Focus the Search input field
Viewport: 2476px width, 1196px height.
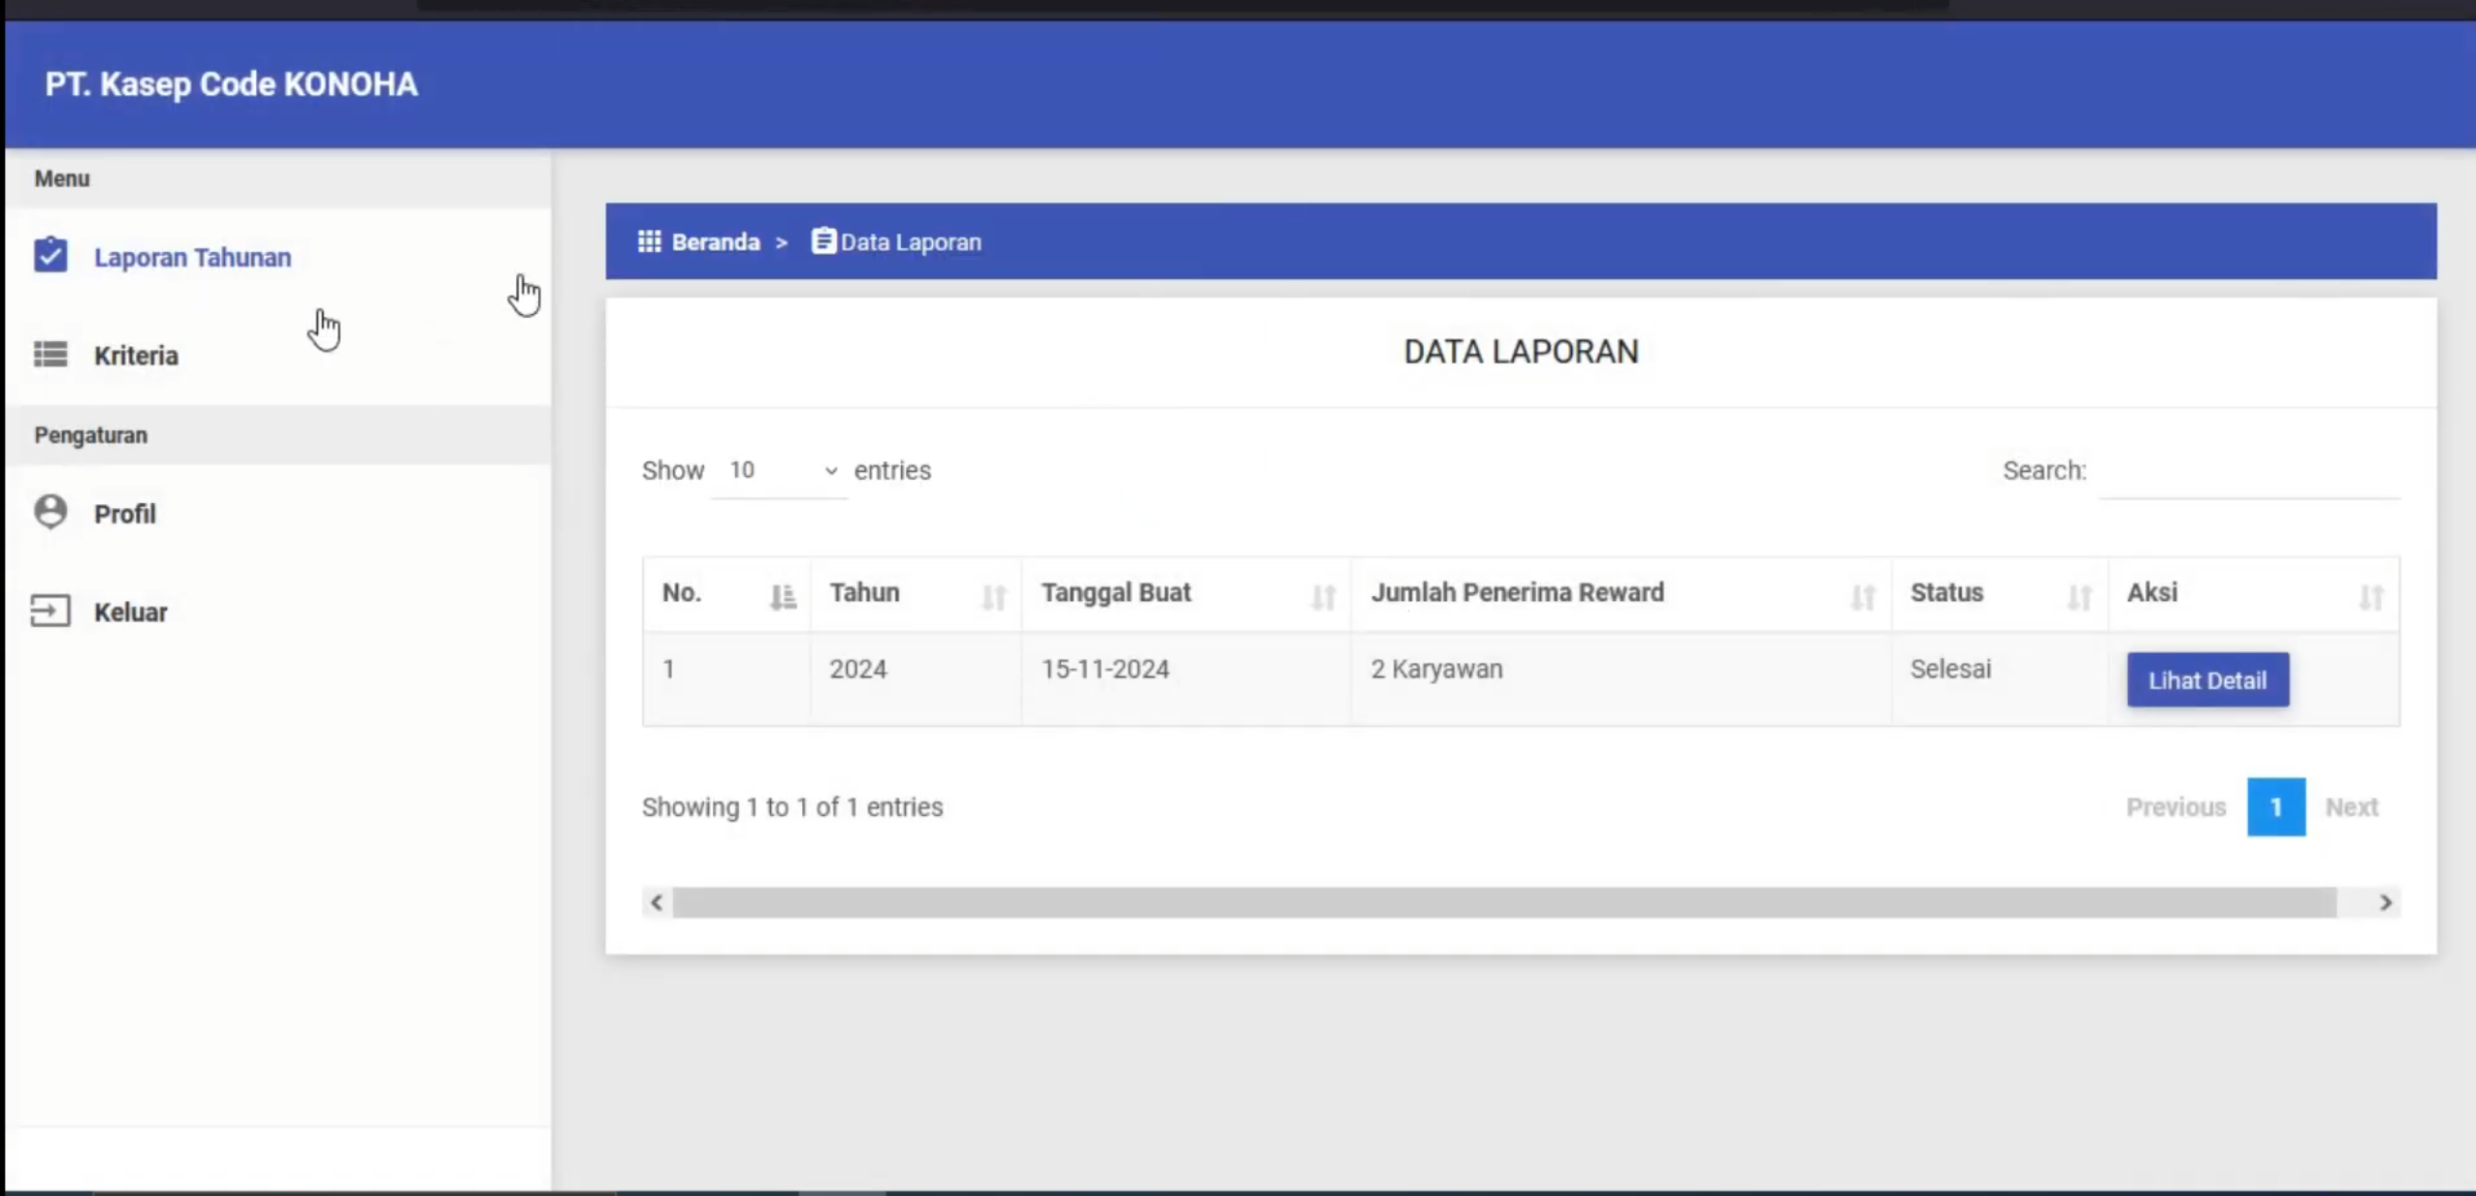[x=2248, y=471]
